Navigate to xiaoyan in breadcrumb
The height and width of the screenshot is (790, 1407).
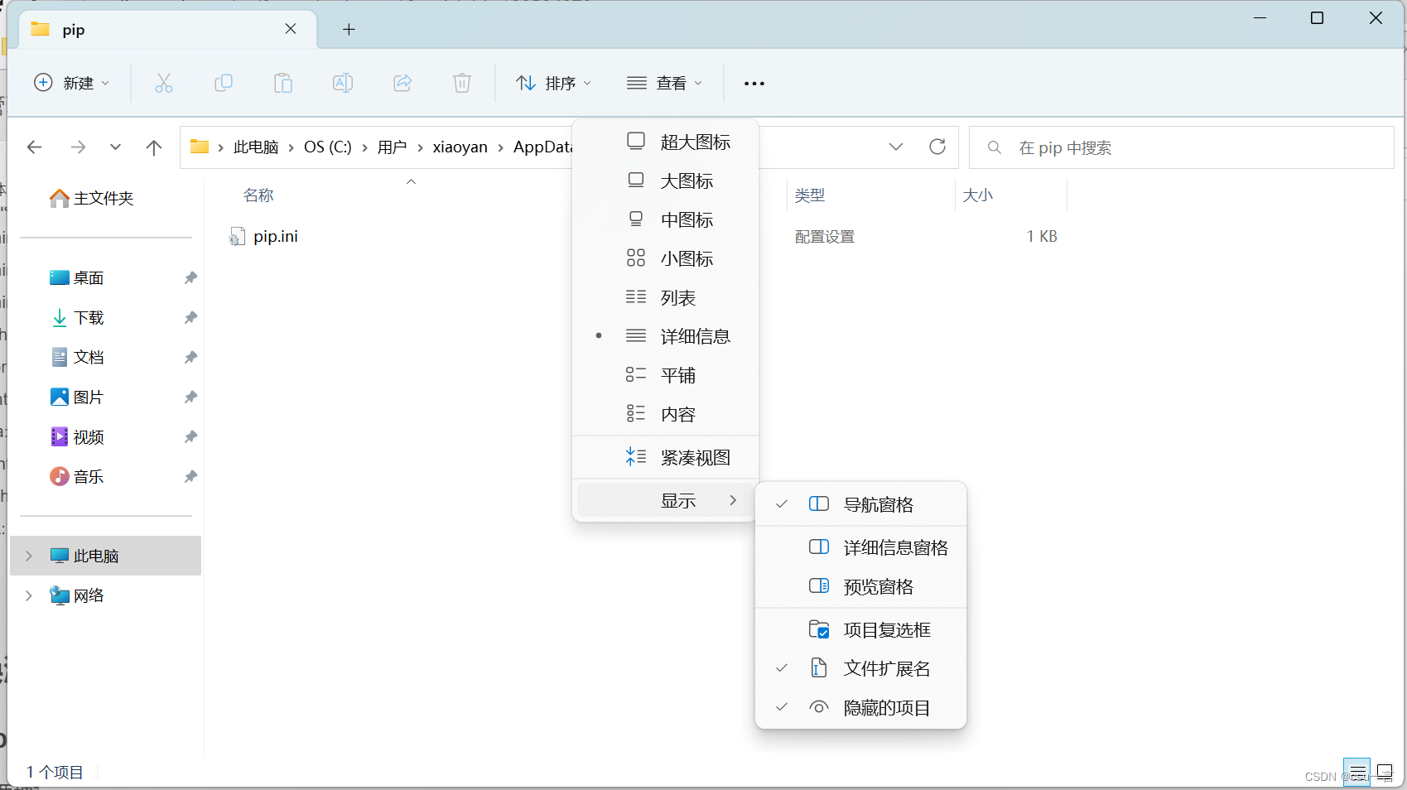460,147
